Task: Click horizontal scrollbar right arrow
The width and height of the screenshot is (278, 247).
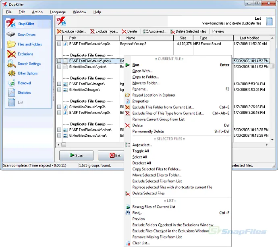Action: (x=267, y=145)
